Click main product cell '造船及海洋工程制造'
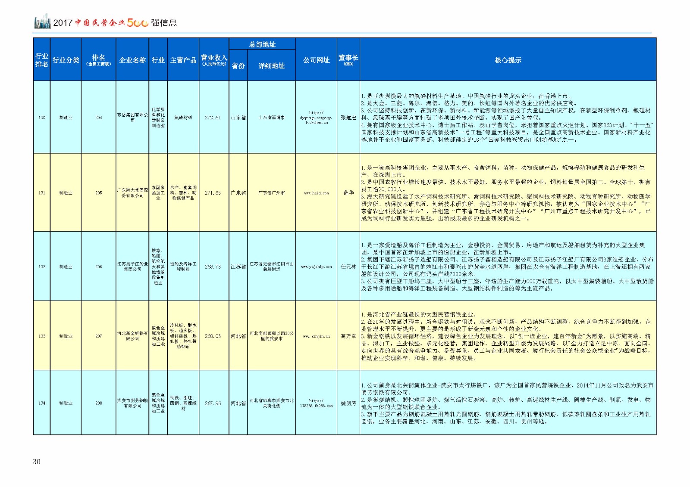The image size is (690, 487). click(183, 267)
